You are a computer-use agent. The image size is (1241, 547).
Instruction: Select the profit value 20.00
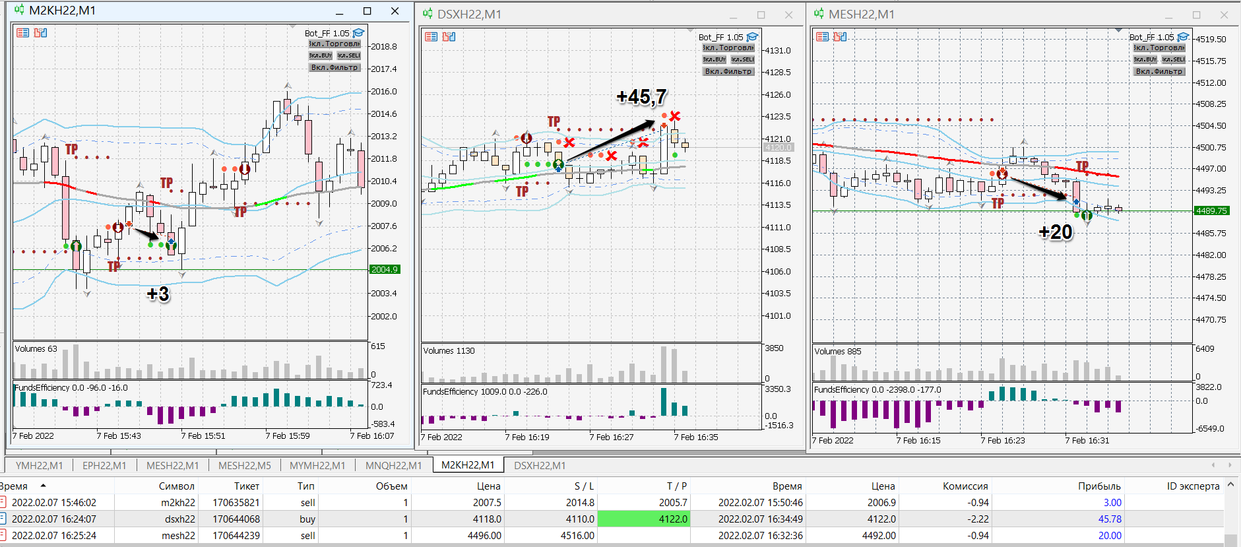pyautogui.click(x=1110, y=536)
